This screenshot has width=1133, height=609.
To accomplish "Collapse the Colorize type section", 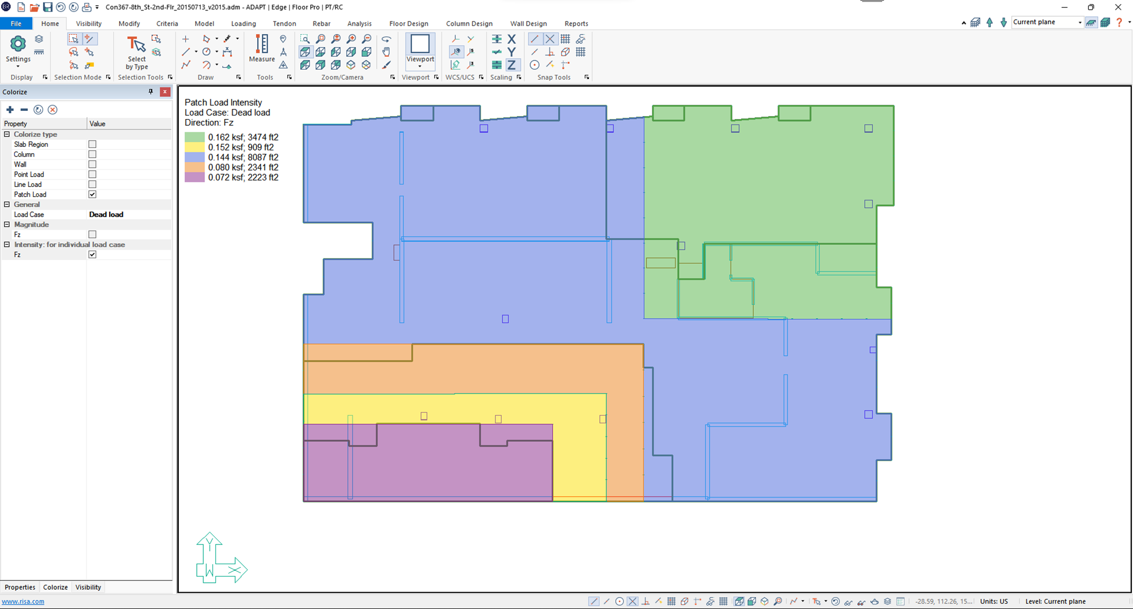I will (x=7, y=134).
